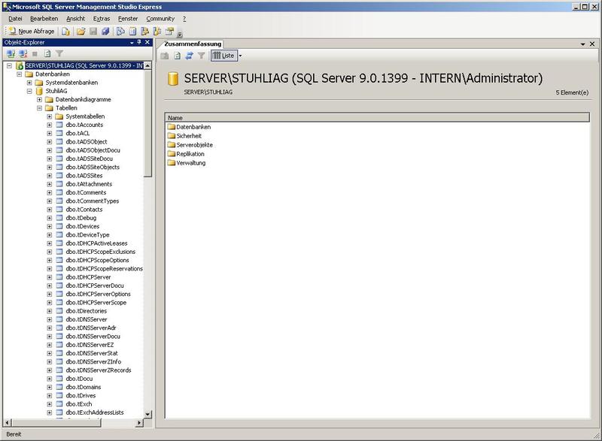This screenshot has width=602, height=441.
Task: Click the Disconnect icon in Objekt-Explorer
Action: pyautogui.click(x=23, y=54)
